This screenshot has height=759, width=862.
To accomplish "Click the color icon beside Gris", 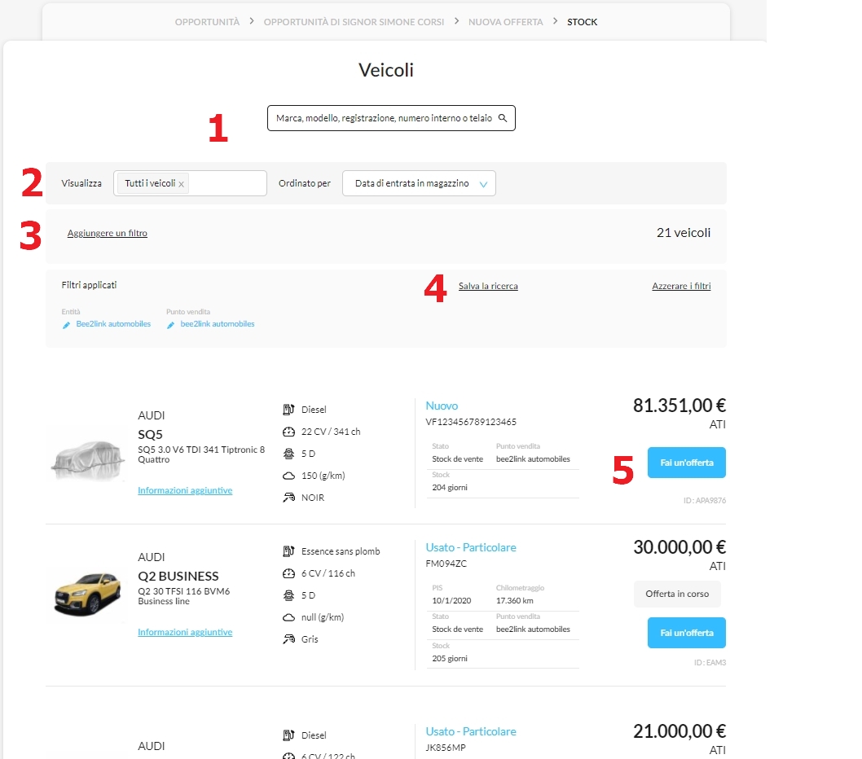I will (x=288, y=639).
